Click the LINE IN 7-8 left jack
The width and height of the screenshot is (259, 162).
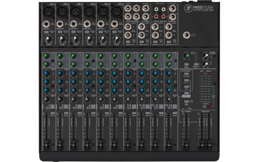click(x=128, y=27)
